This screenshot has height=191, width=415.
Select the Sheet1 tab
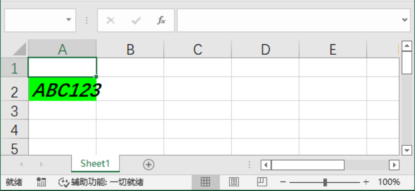[x=95, y=164]
